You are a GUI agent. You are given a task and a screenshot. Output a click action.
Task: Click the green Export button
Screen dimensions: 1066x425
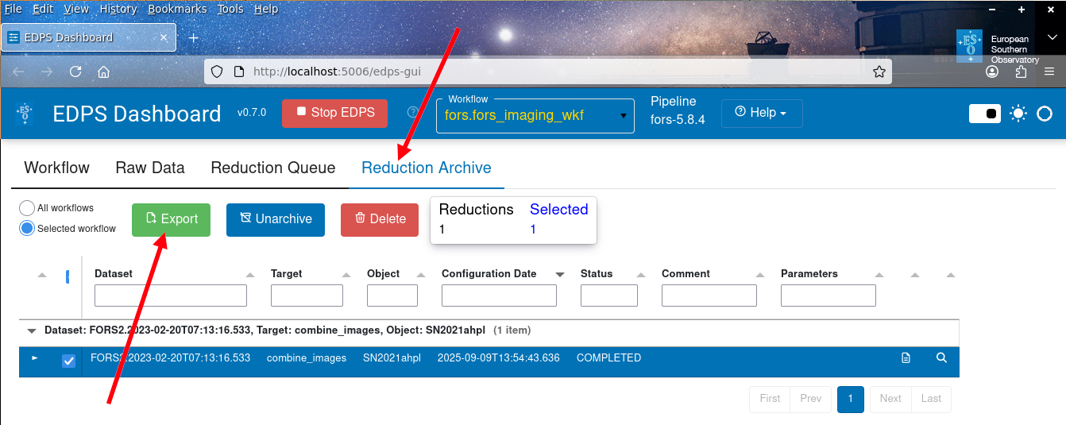(171, 219)
